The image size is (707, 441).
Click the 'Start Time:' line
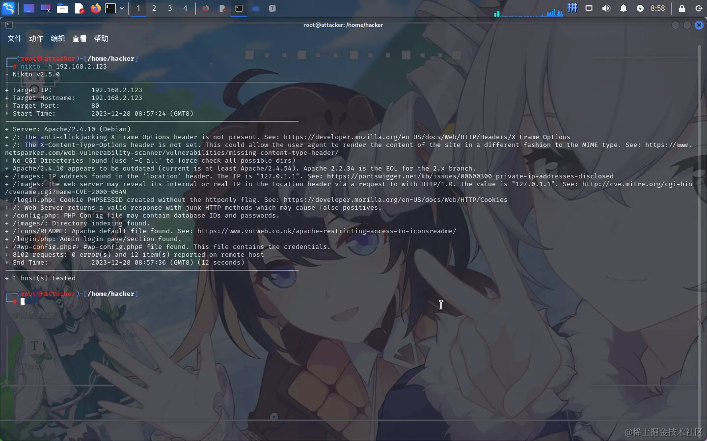99,114
